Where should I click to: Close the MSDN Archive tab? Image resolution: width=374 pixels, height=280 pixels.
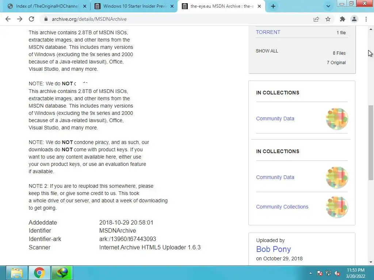tap(260, 6)
